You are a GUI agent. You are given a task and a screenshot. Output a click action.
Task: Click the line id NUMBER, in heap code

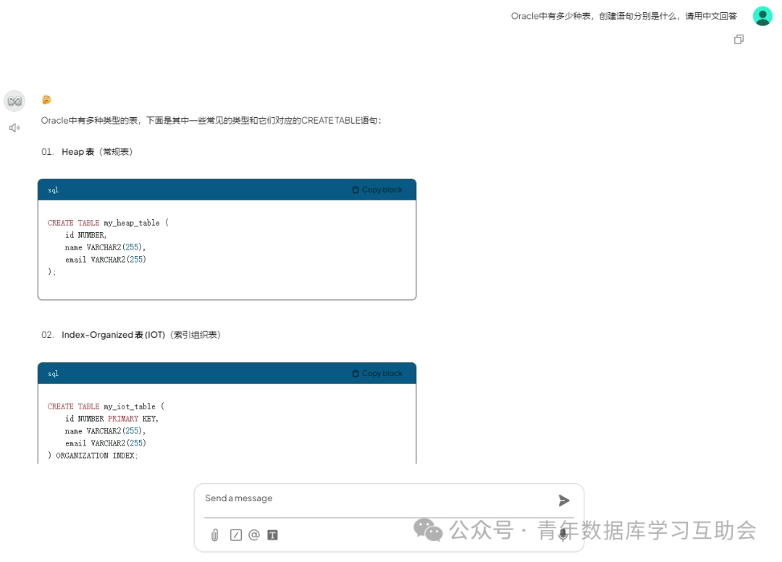point(85,235)
